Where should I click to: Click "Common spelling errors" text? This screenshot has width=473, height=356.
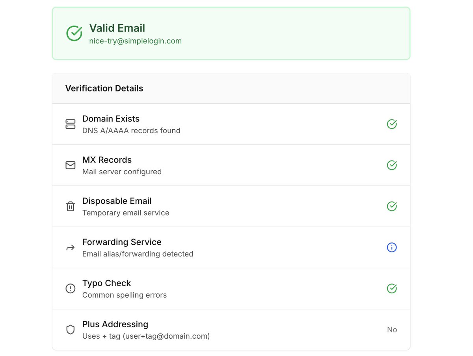click(125, 295)
